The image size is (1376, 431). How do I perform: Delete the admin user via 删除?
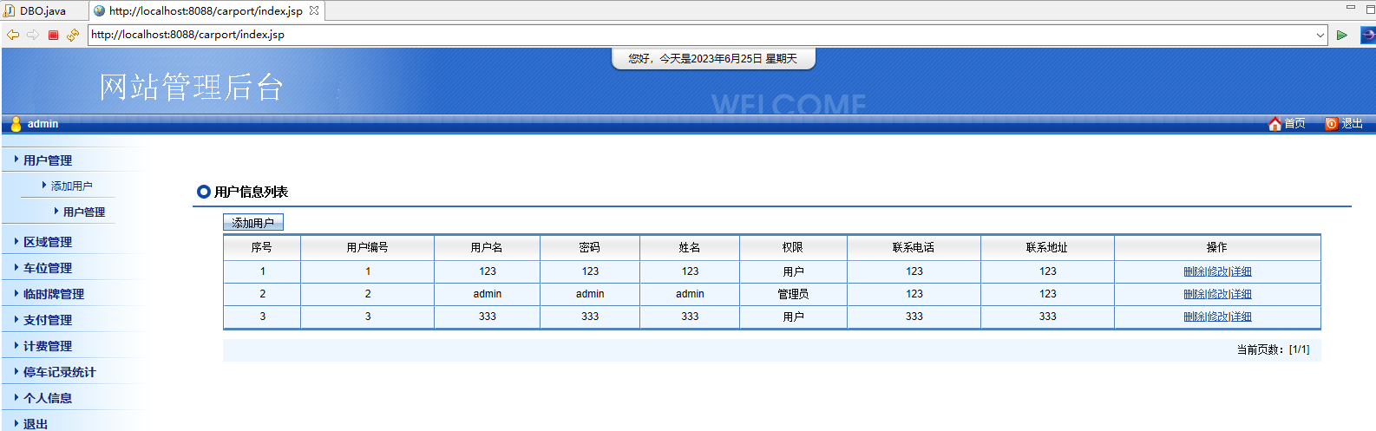(1195, 294)
